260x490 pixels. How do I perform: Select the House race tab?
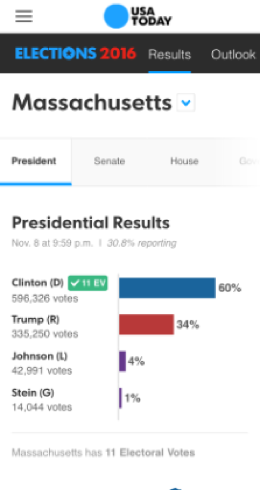coord(184,161)
